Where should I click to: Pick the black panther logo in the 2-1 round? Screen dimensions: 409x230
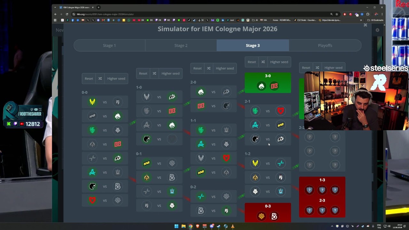pyautogui.click(x=255, y=139)
